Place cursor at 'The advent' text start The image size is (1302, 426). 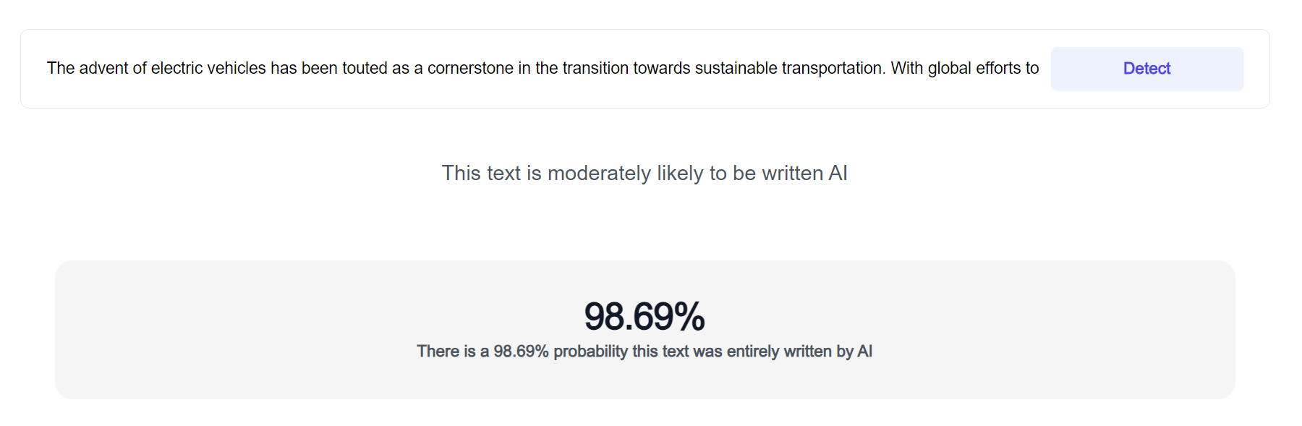[48, 69]
